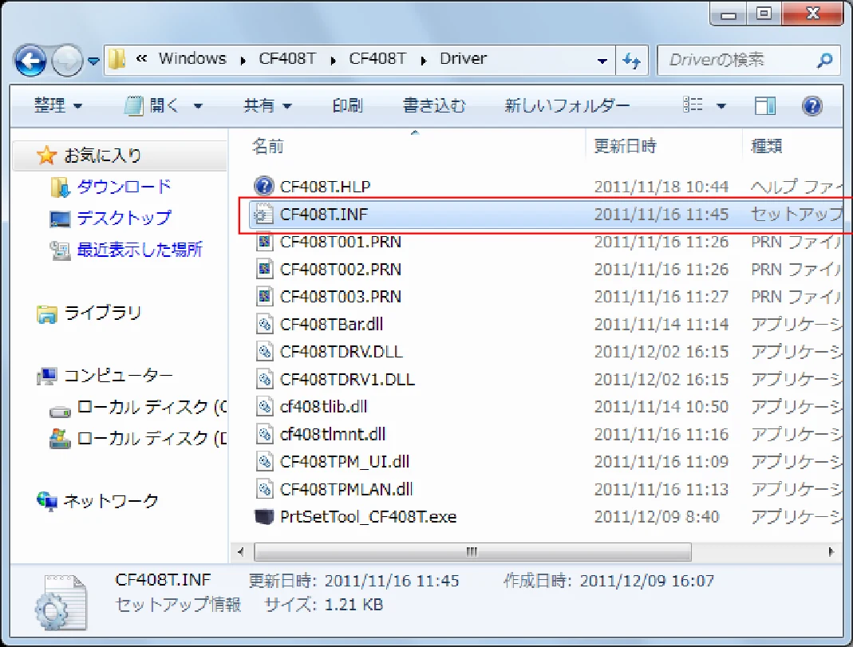Image resolution: width=853 pixels, height=647 pixels.
Task: Click the greyed Forward navigation arrow
Action: tap(67, 61)
